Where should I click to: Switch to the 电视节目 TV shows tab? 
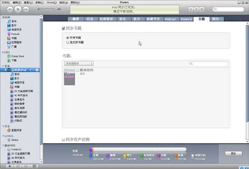coord(153,19)
